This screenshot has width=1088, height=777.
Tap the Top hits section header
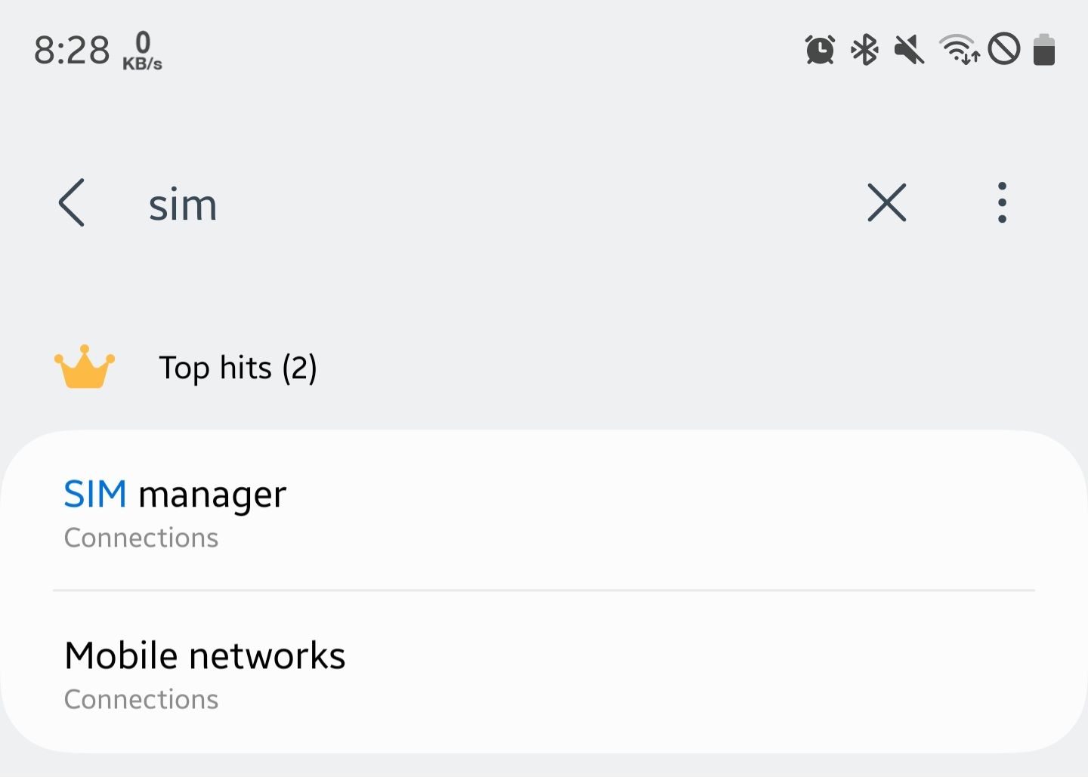pos(238,368)
